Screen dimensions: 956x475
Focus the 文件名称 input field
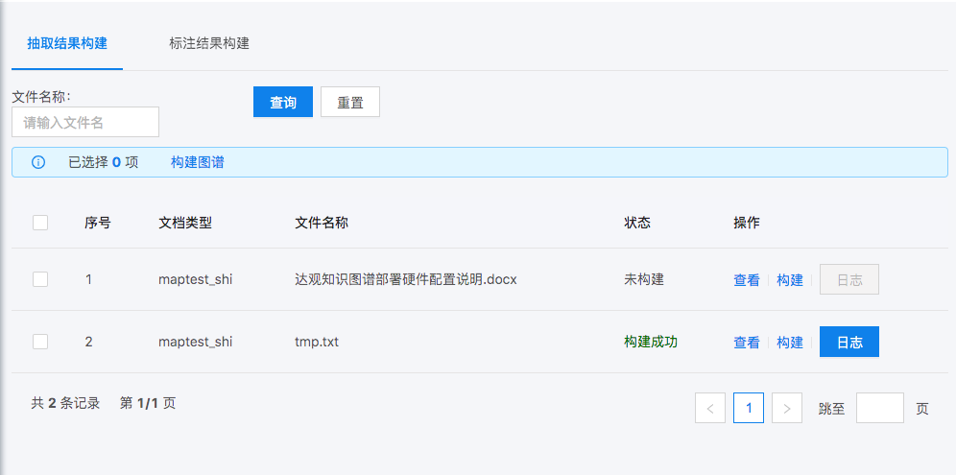click(x=85, y=122)
